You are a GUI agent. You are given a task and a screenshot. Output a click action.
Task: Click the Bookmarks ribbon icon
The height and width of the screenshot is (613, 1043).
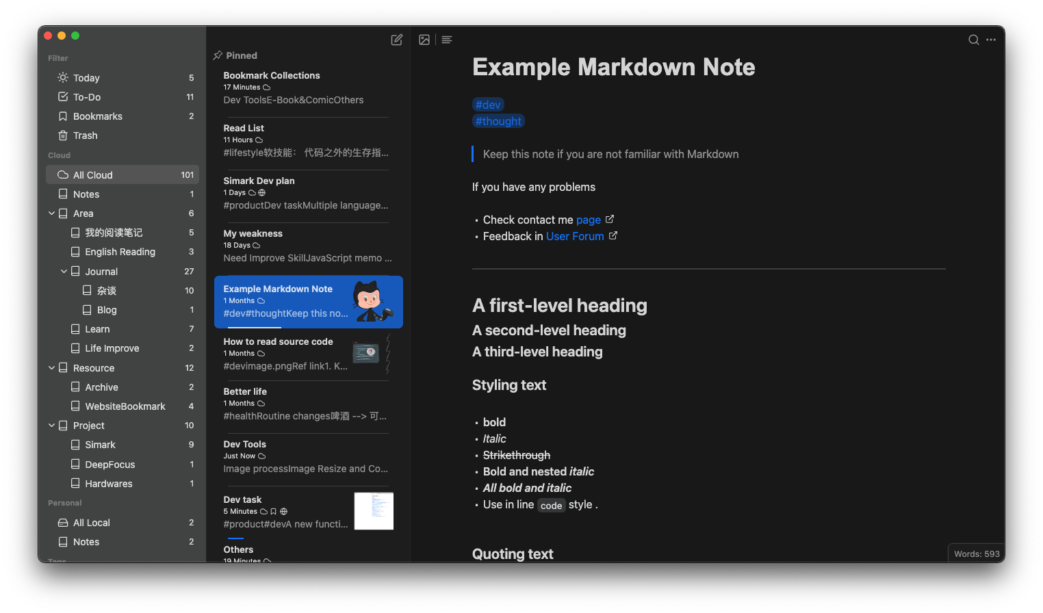63,116
